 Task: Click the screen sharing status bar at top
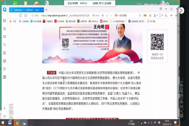coord(89,3)
